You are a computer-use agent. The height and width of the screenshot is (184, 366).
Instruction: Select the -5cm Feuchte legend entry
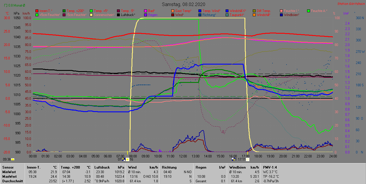[75, 15]
